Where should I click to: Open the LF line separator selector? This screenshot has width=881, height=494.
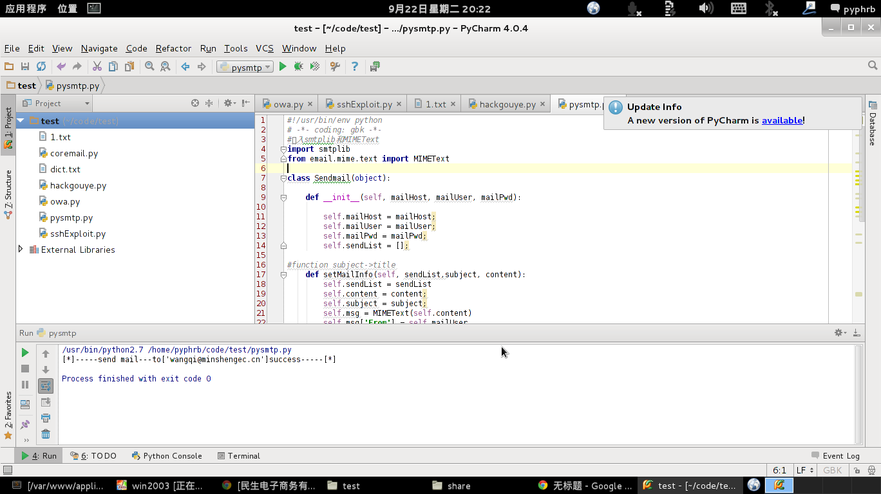tap(805, 470)
